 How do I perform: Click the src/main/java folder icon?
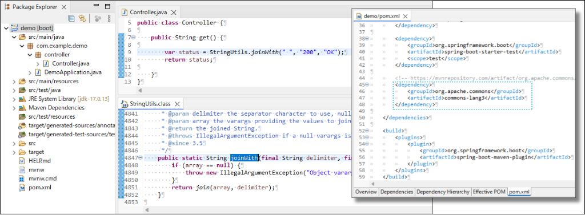[x=22, y=37]
